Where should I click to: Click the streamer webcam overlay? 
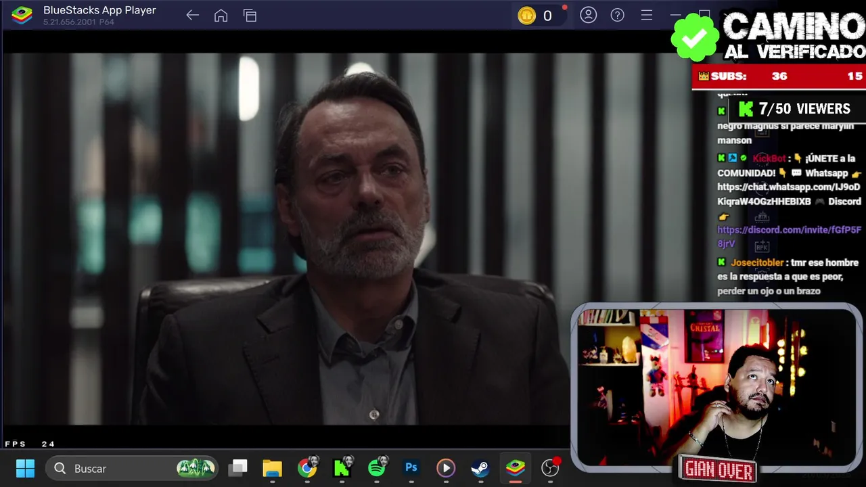[716, 387]
